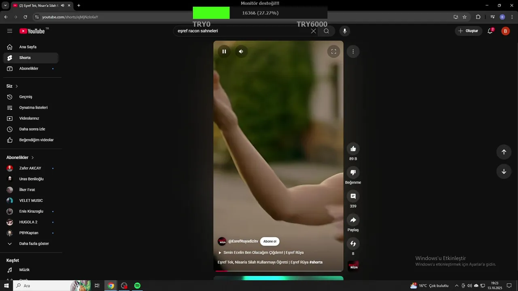The height and width of the screenshot is (291, 518).
Task: Show hidden tray icons chevron
Action: 457,286
